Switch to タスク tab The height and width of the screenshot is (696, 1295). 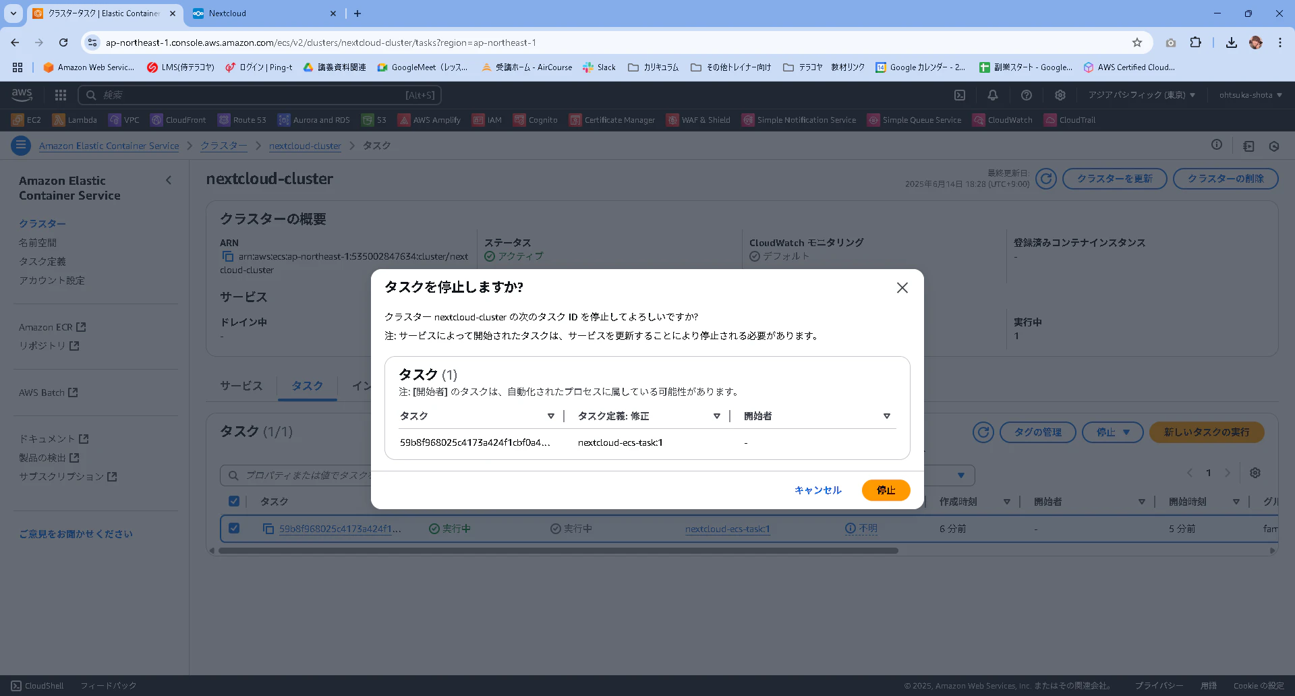pyautogui.click(x=307, y=386)
